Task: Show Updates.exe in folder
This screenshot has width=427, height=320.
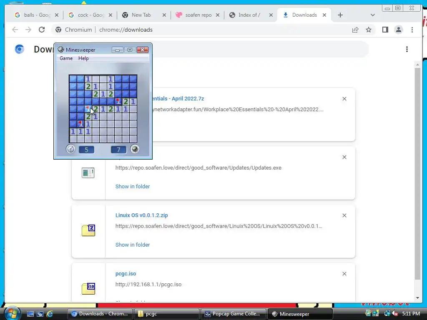Action: [x=133, y=186]
